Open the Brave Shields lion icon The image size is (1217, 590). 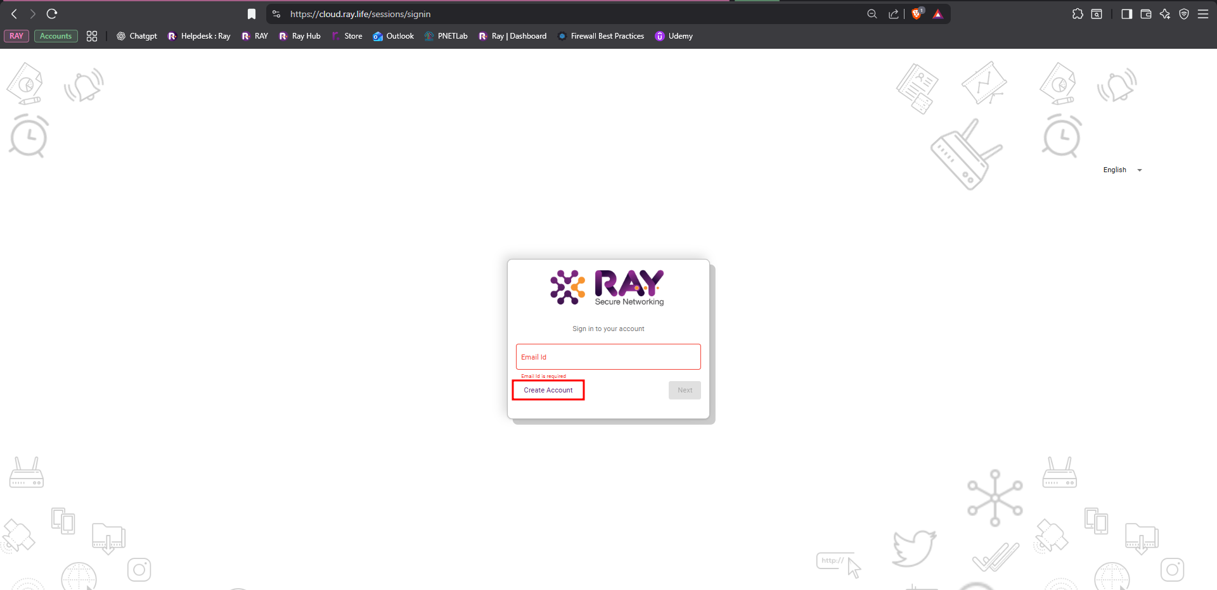pyautogui.click(x=917, y=14)
